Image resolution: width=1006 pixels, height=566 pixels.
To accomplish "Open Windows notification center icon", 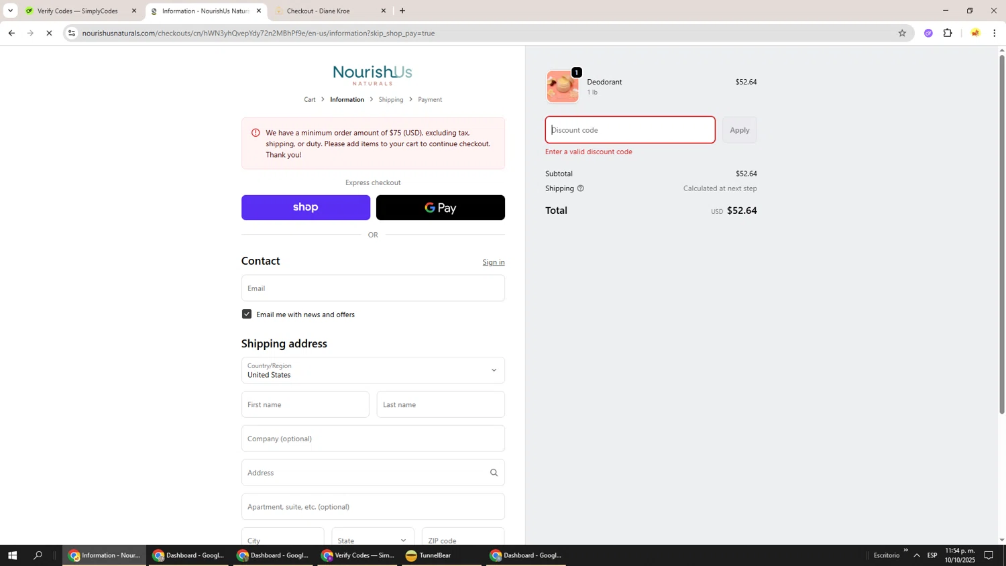I will click(989, 555).
